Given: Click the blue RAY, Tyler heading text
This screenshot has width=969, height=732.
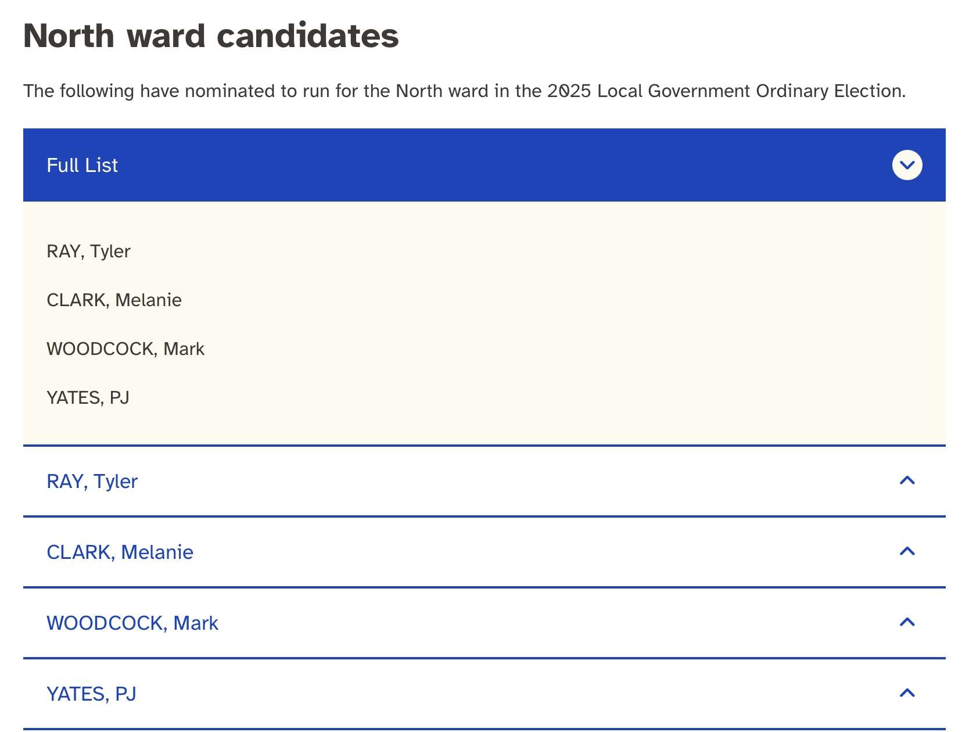Looking at the screenshot, I should coord(92,482).
